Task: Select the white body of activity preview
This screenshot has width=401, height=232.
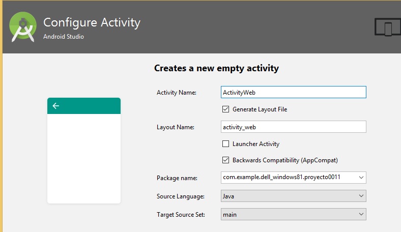Action: coord(84,158)
